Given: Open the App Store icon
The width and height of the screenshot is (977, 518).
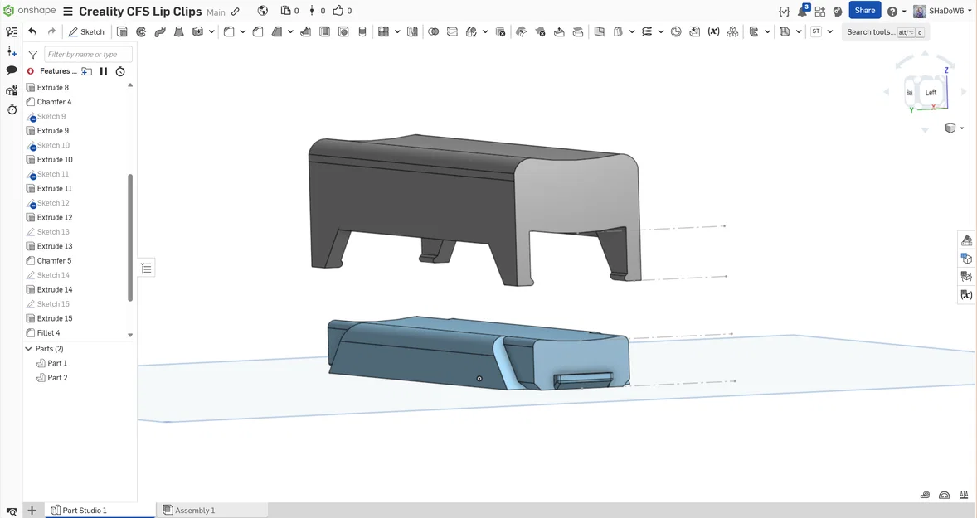Looking at the screenshot, I should 820,12.
